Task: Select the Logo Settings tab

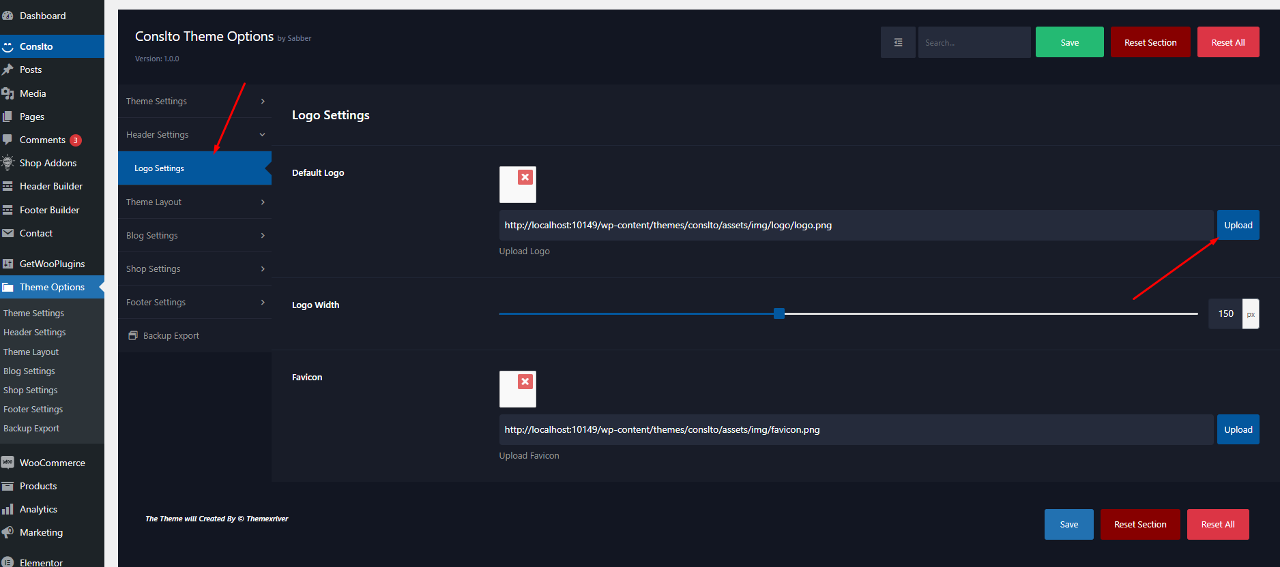Action: 160,168
